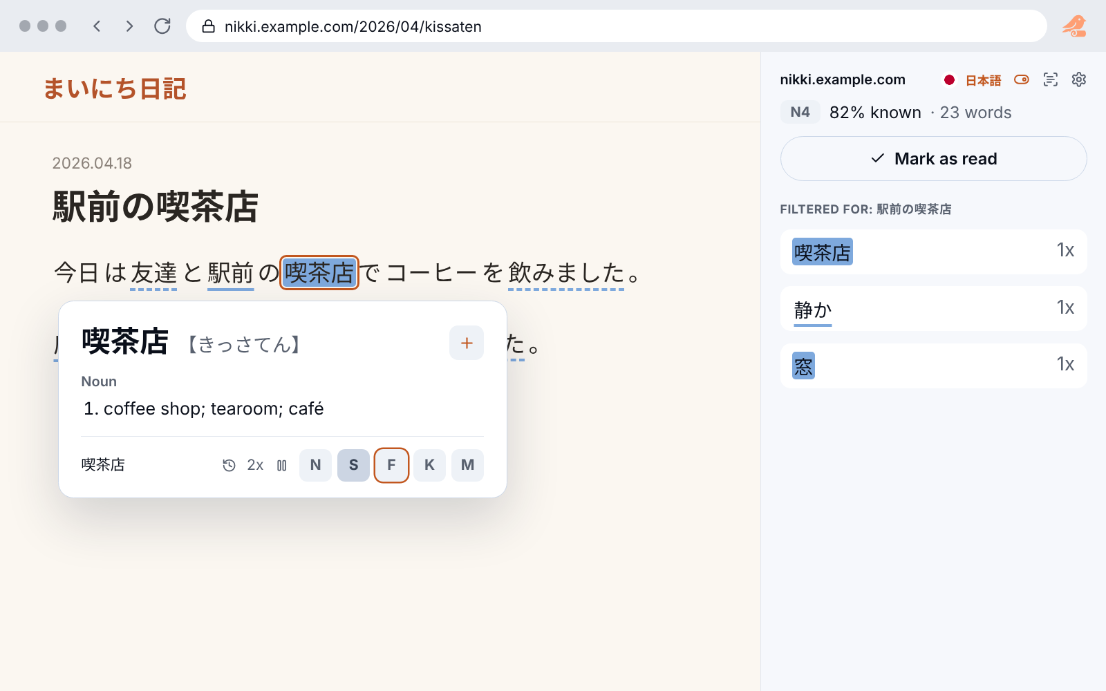1106x691 pixels.
Task: Open the bird extension icon in toolbar
Action: [x=1074, y=26]
